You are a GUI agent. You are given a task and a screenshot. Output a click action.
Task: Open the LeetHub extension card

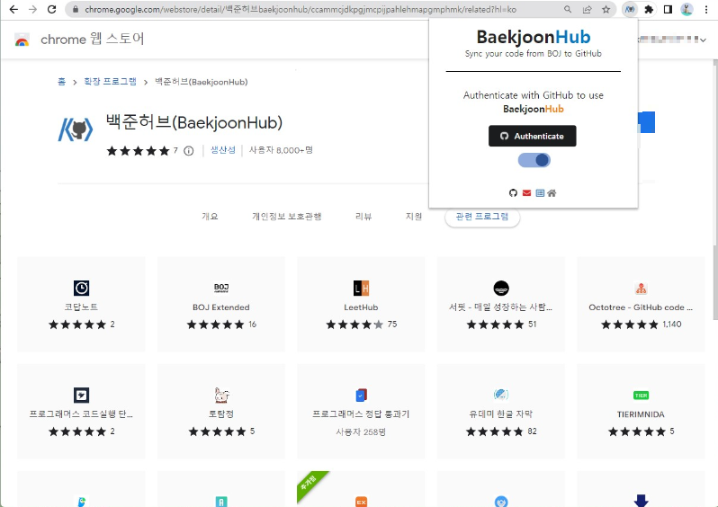(361, 305)
